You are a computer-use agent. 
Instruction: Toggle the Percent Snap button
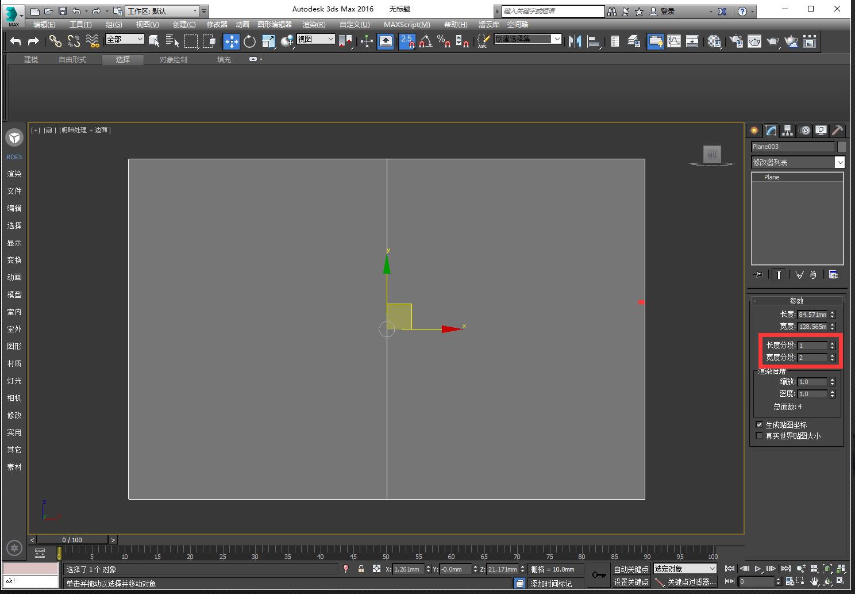point(444,41)
